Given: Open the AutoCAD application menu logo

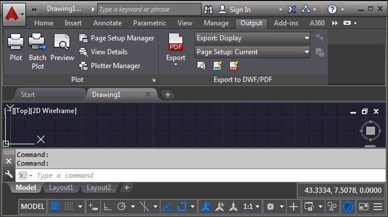Looking at the screenshot, I should coord(14,14).
